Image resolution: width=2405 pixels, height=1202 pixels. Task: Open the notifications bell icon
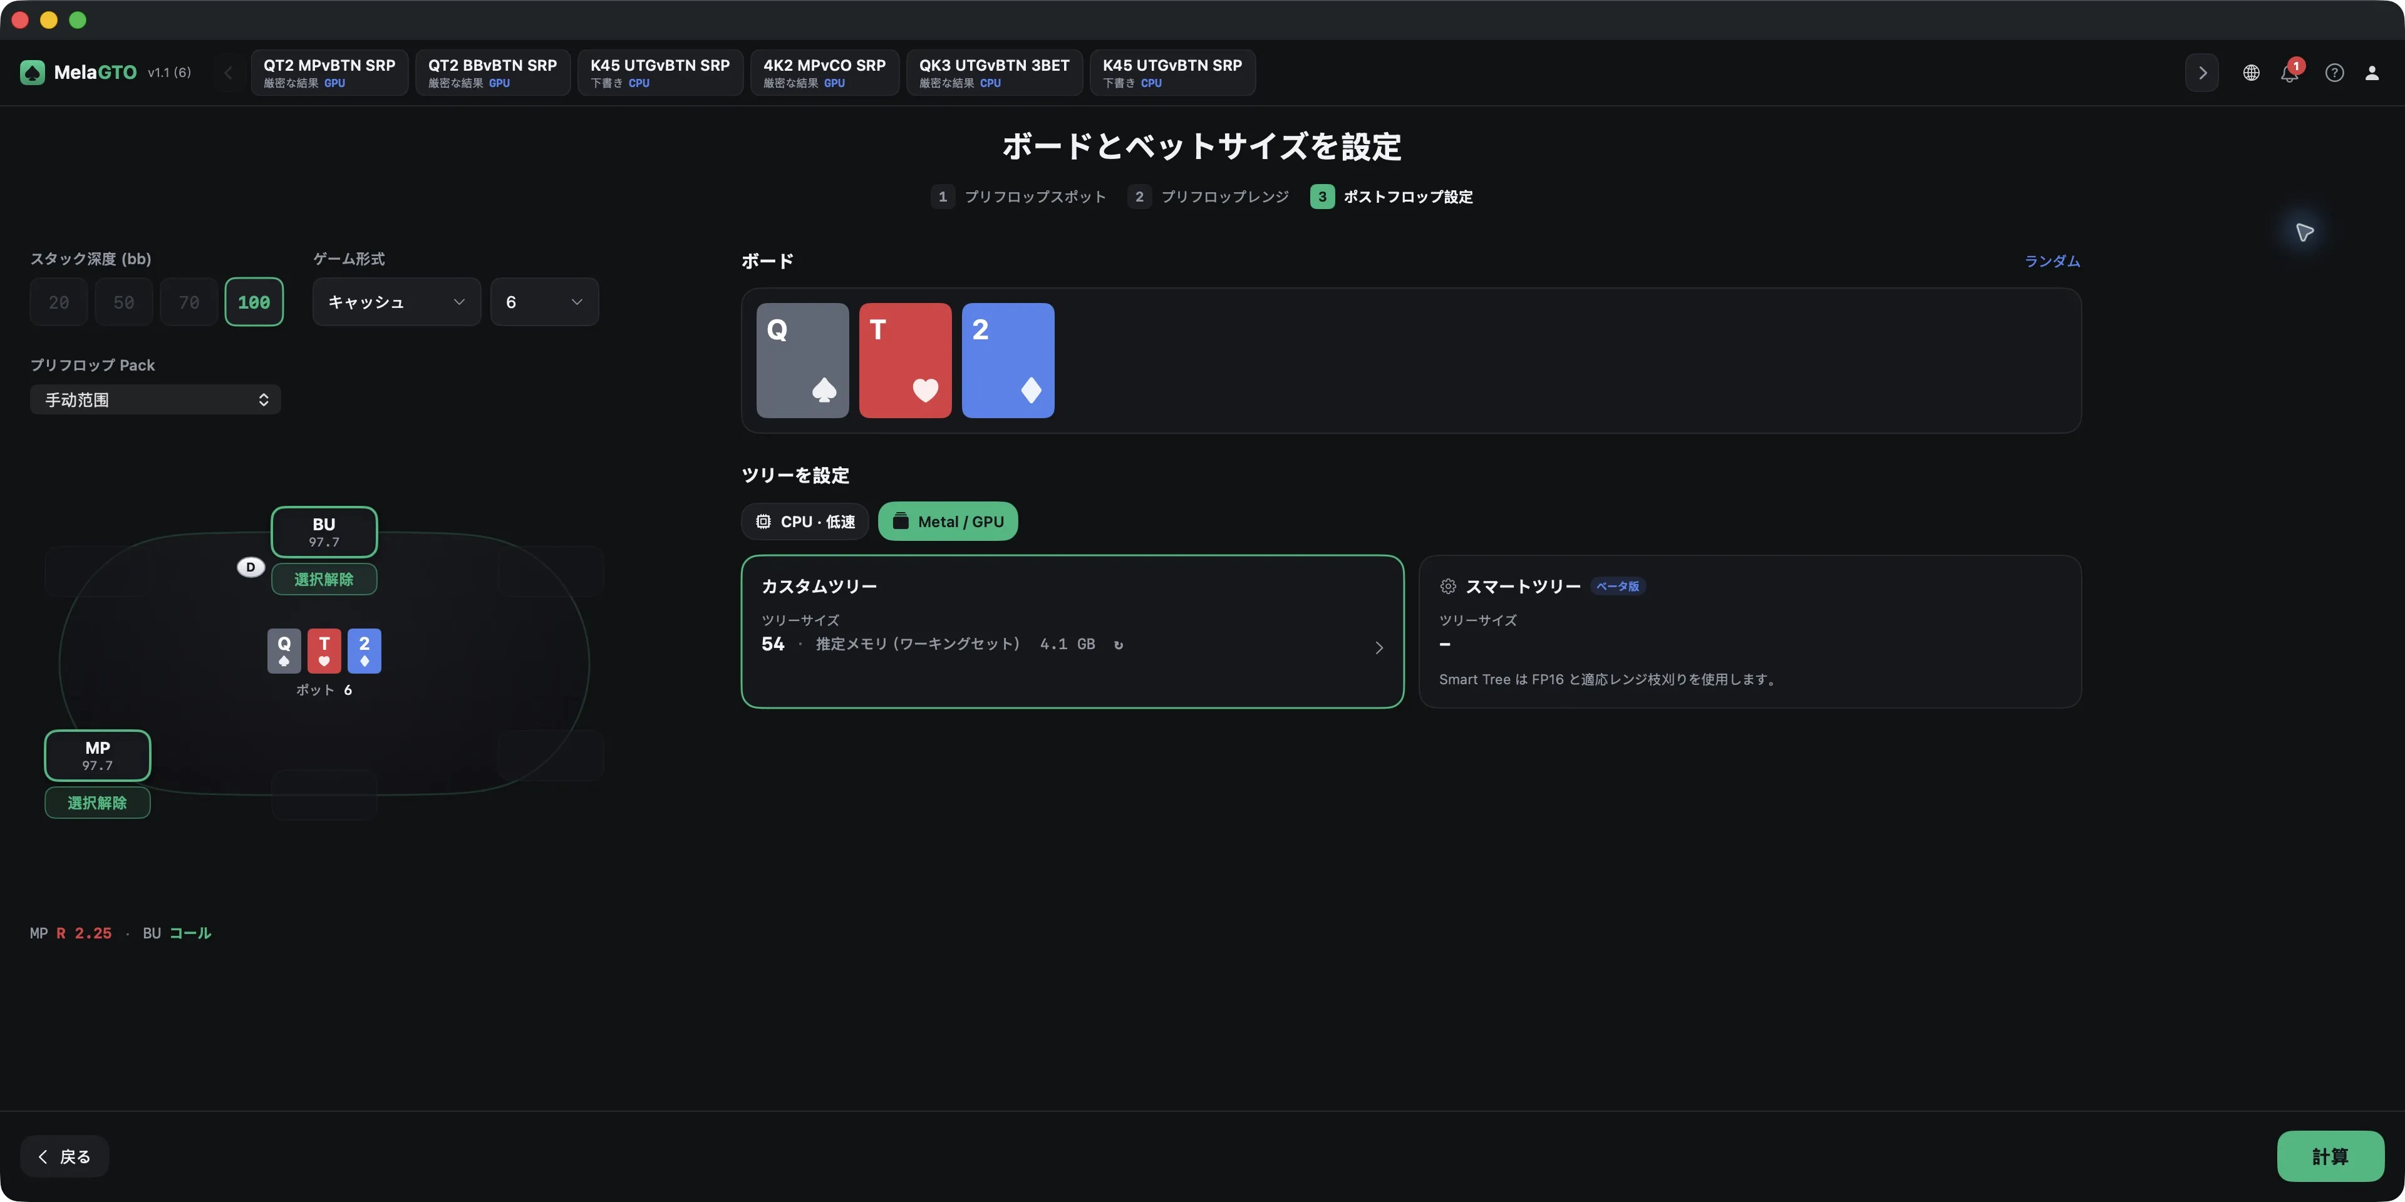coord(2289,73)
